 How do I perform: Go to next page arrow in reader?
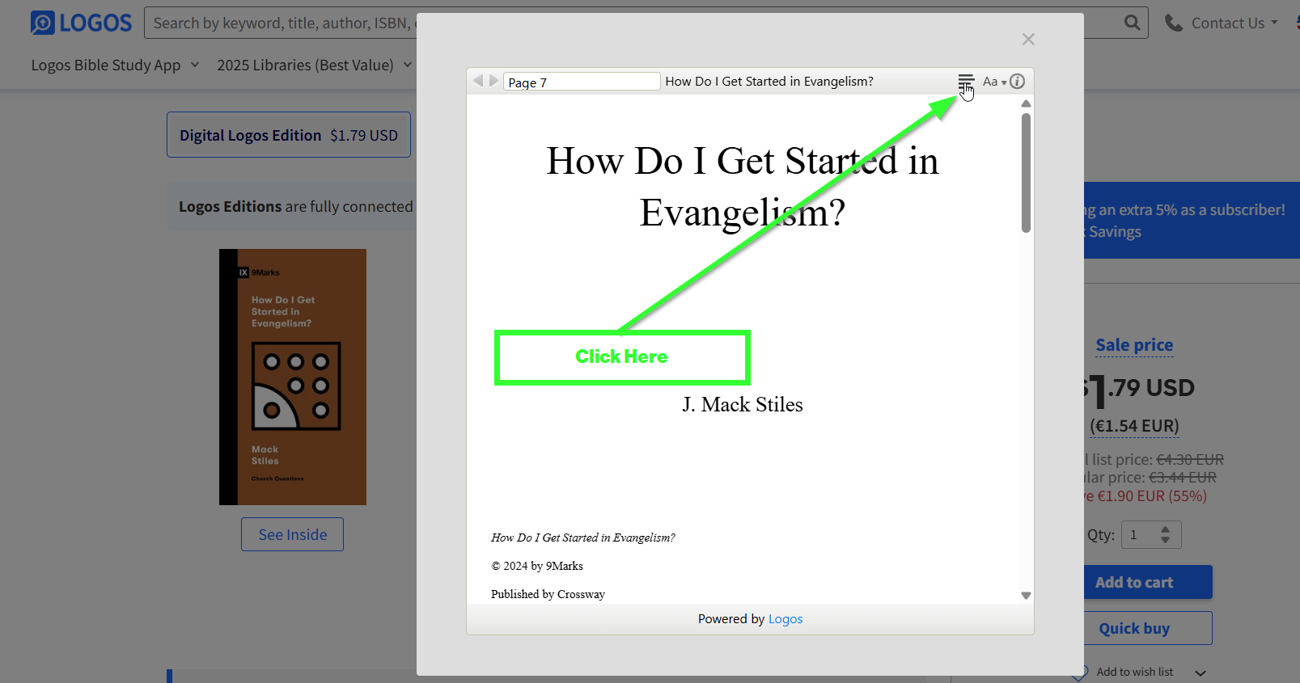493,81
